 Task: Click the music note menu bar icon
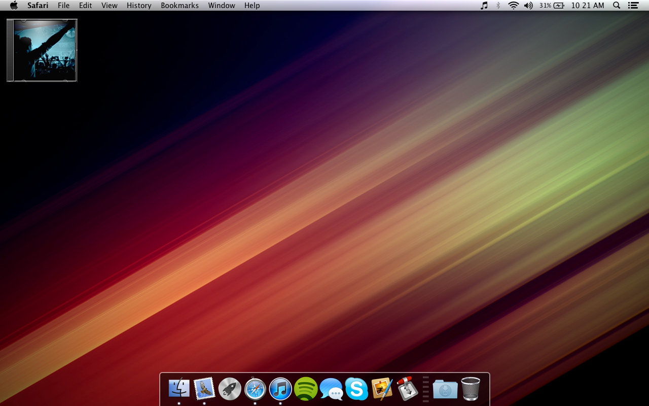click(x=484, y=6)
